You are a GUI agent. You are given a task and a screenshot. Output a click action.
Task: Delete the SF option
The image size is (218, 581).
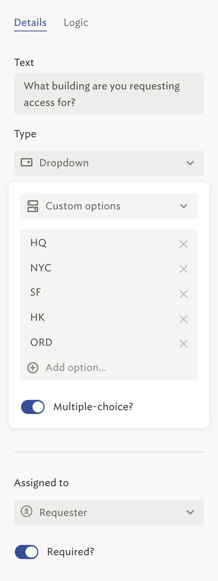184,294
